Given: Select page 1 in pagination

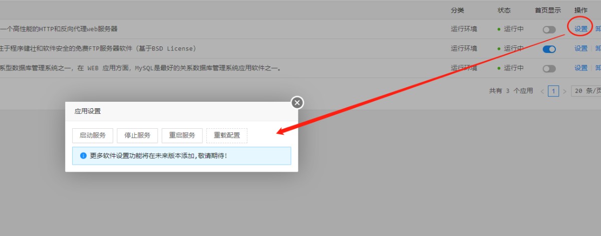Looking at the screenshot, I should click(553, 91).
